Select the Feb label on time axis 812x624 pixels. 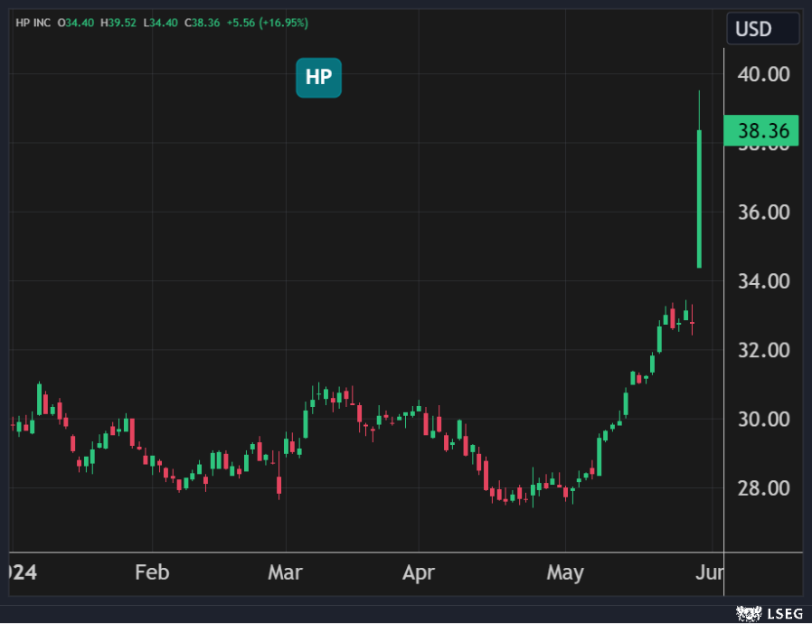151,572
